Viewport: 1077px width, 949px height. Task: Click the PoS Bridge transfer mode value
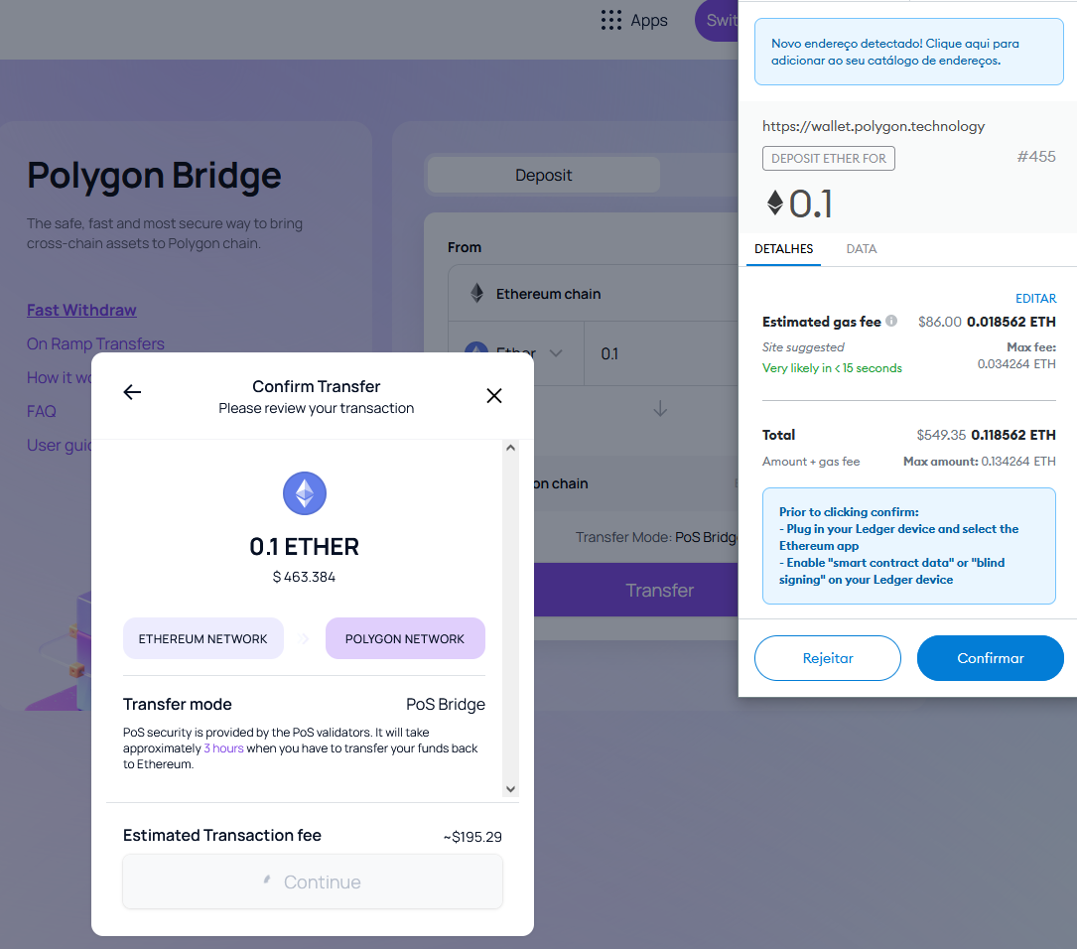(445, 705)
